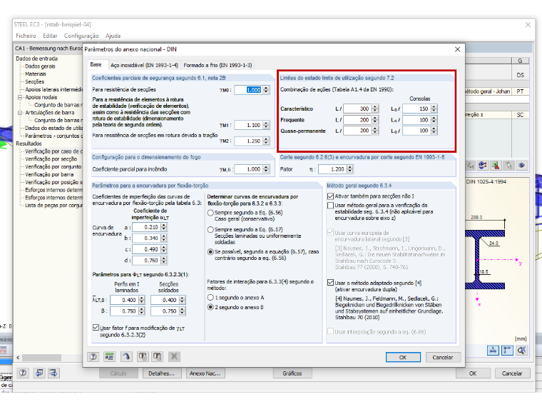This screenshot has width=542, height=407.
Task: Click Cancelar in the DIN parameters dialog
Action: pos(443,357)
